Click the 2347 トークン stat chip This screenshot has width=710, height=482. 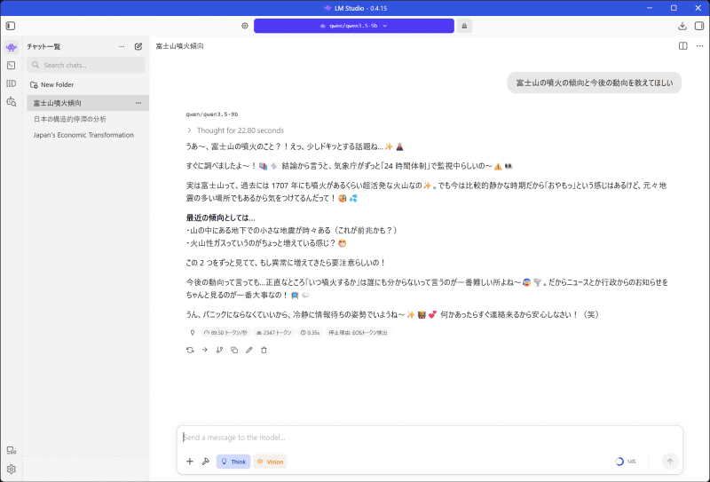(273, 333)
